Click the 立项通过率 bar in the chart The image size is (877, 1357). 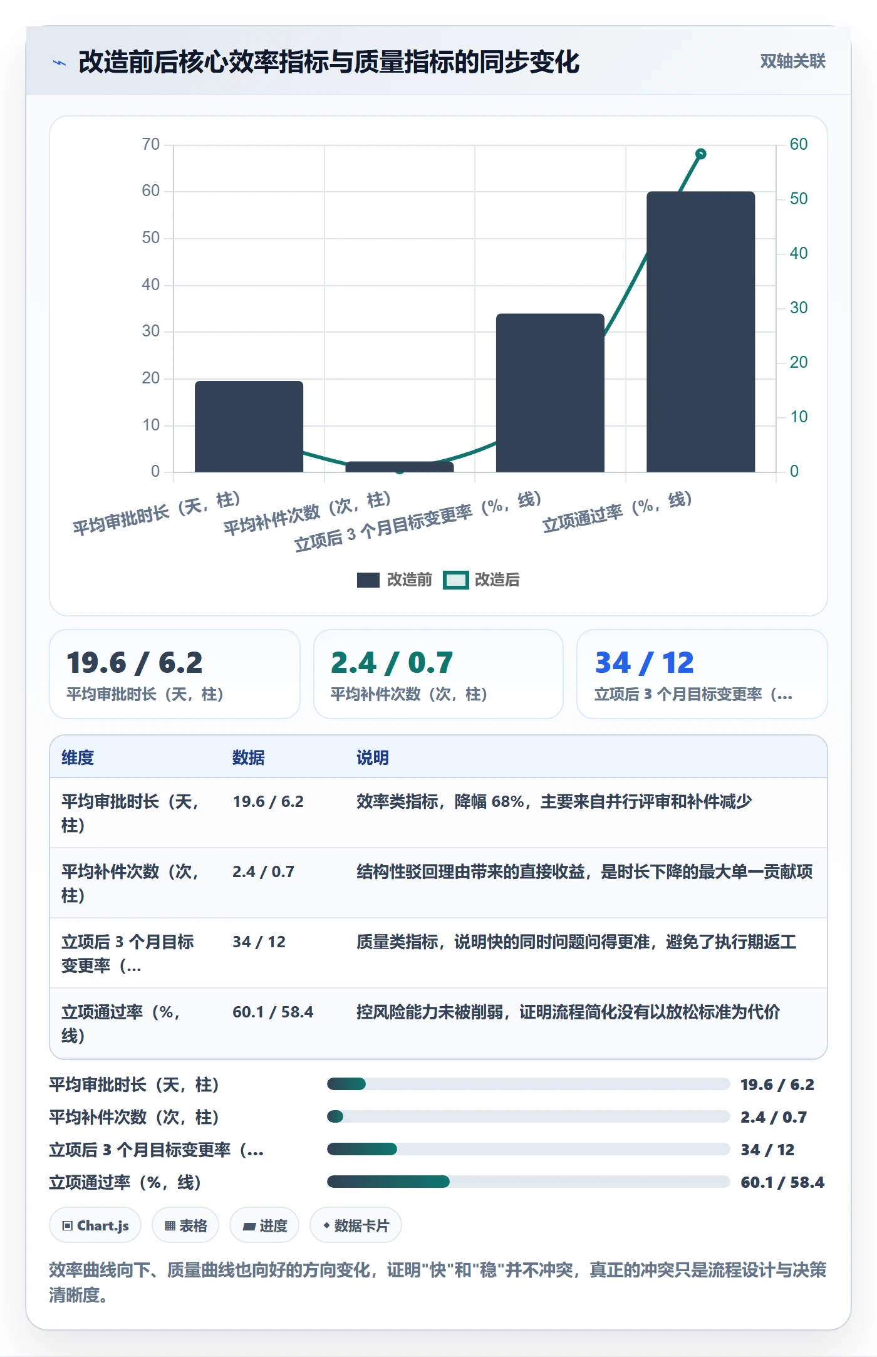point(700,331)
